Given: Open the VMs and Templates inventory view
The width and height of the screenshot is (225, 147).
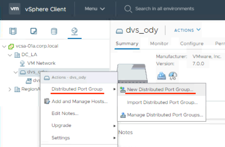Looking at the screenshot, I should point(34,31).
